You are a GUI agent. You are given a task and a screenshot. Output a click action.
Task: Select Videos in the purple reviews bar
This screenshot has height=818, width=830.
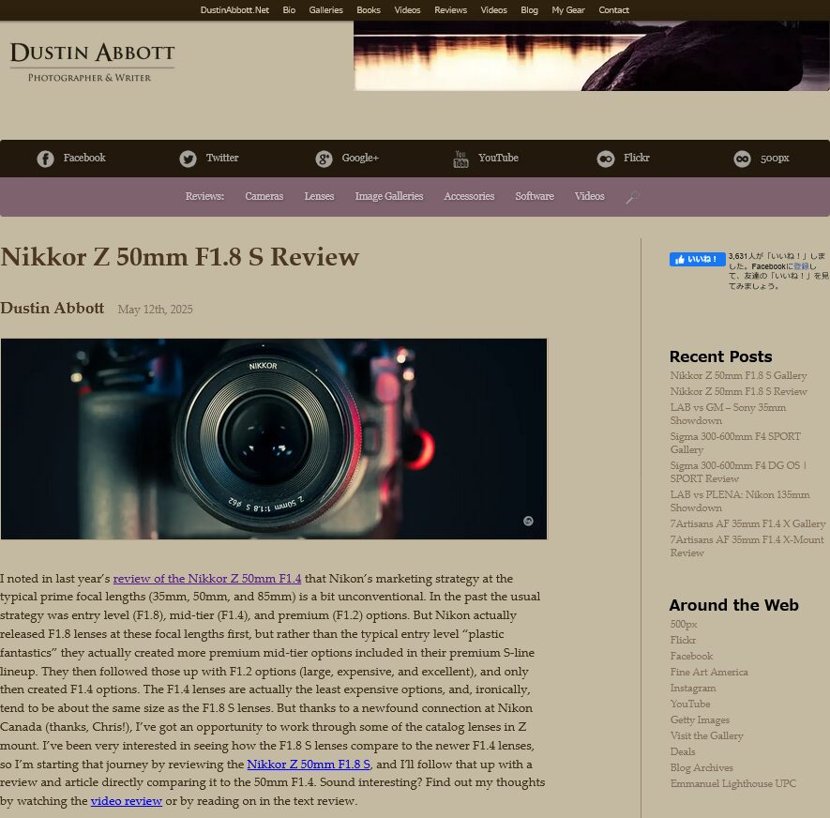590,196
